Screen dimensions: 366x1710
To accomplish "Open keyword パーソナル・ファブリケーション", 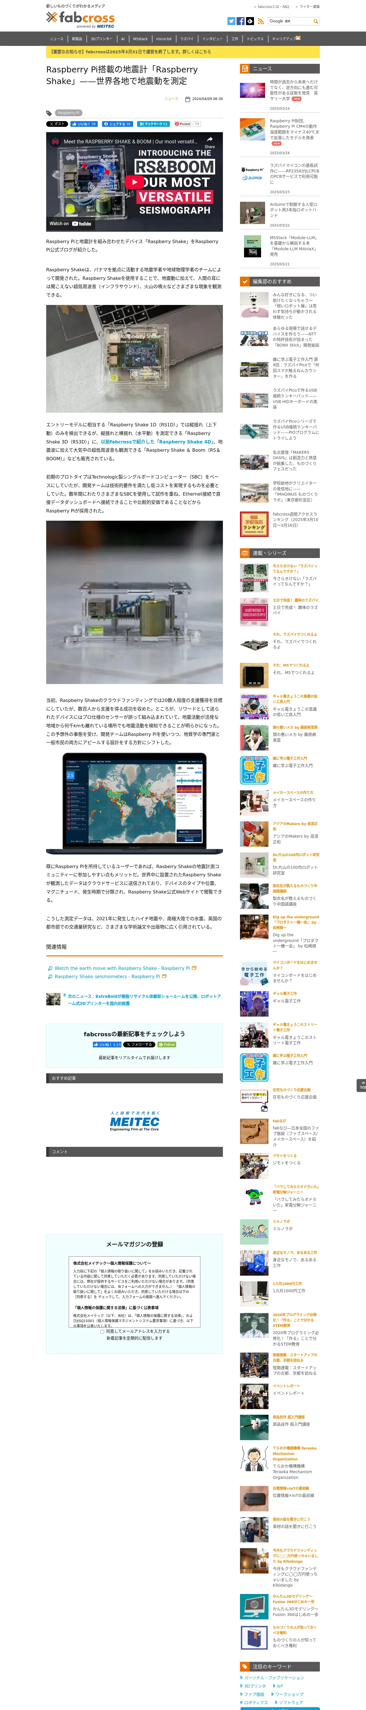I will click(x=274, y=1678).
